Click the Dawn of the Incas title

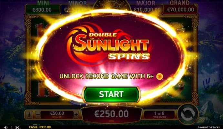(x=208, y=127)
